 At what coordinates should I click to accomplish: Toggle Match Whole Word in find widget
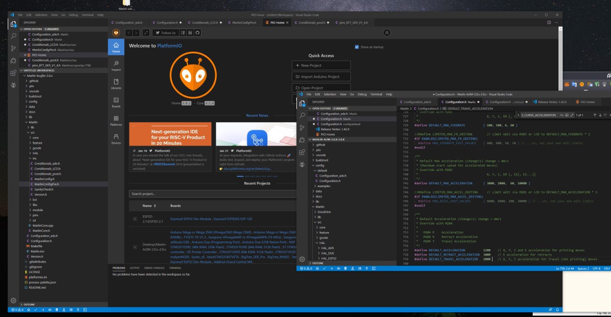(567, 115)
